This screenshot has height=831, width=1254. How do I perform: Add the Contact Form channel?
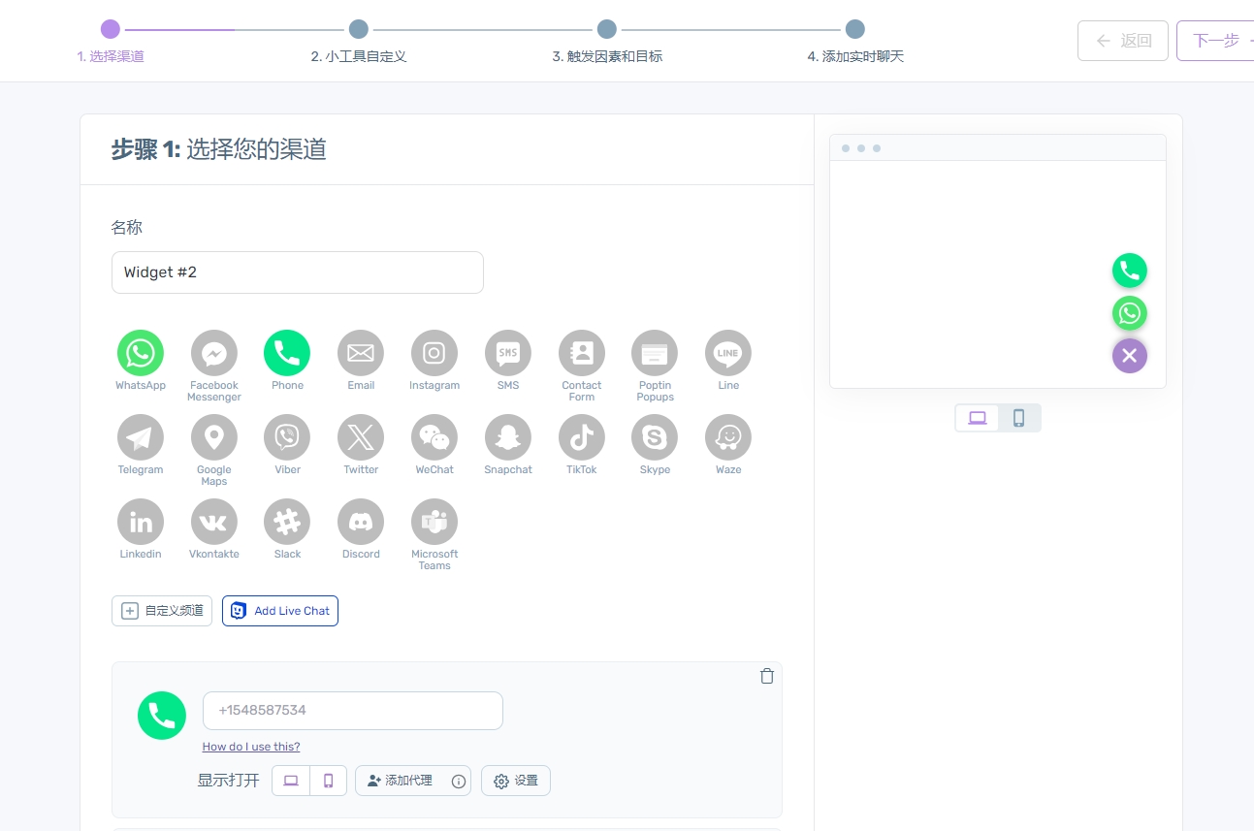pyautogui.click(x=582, y=353)
